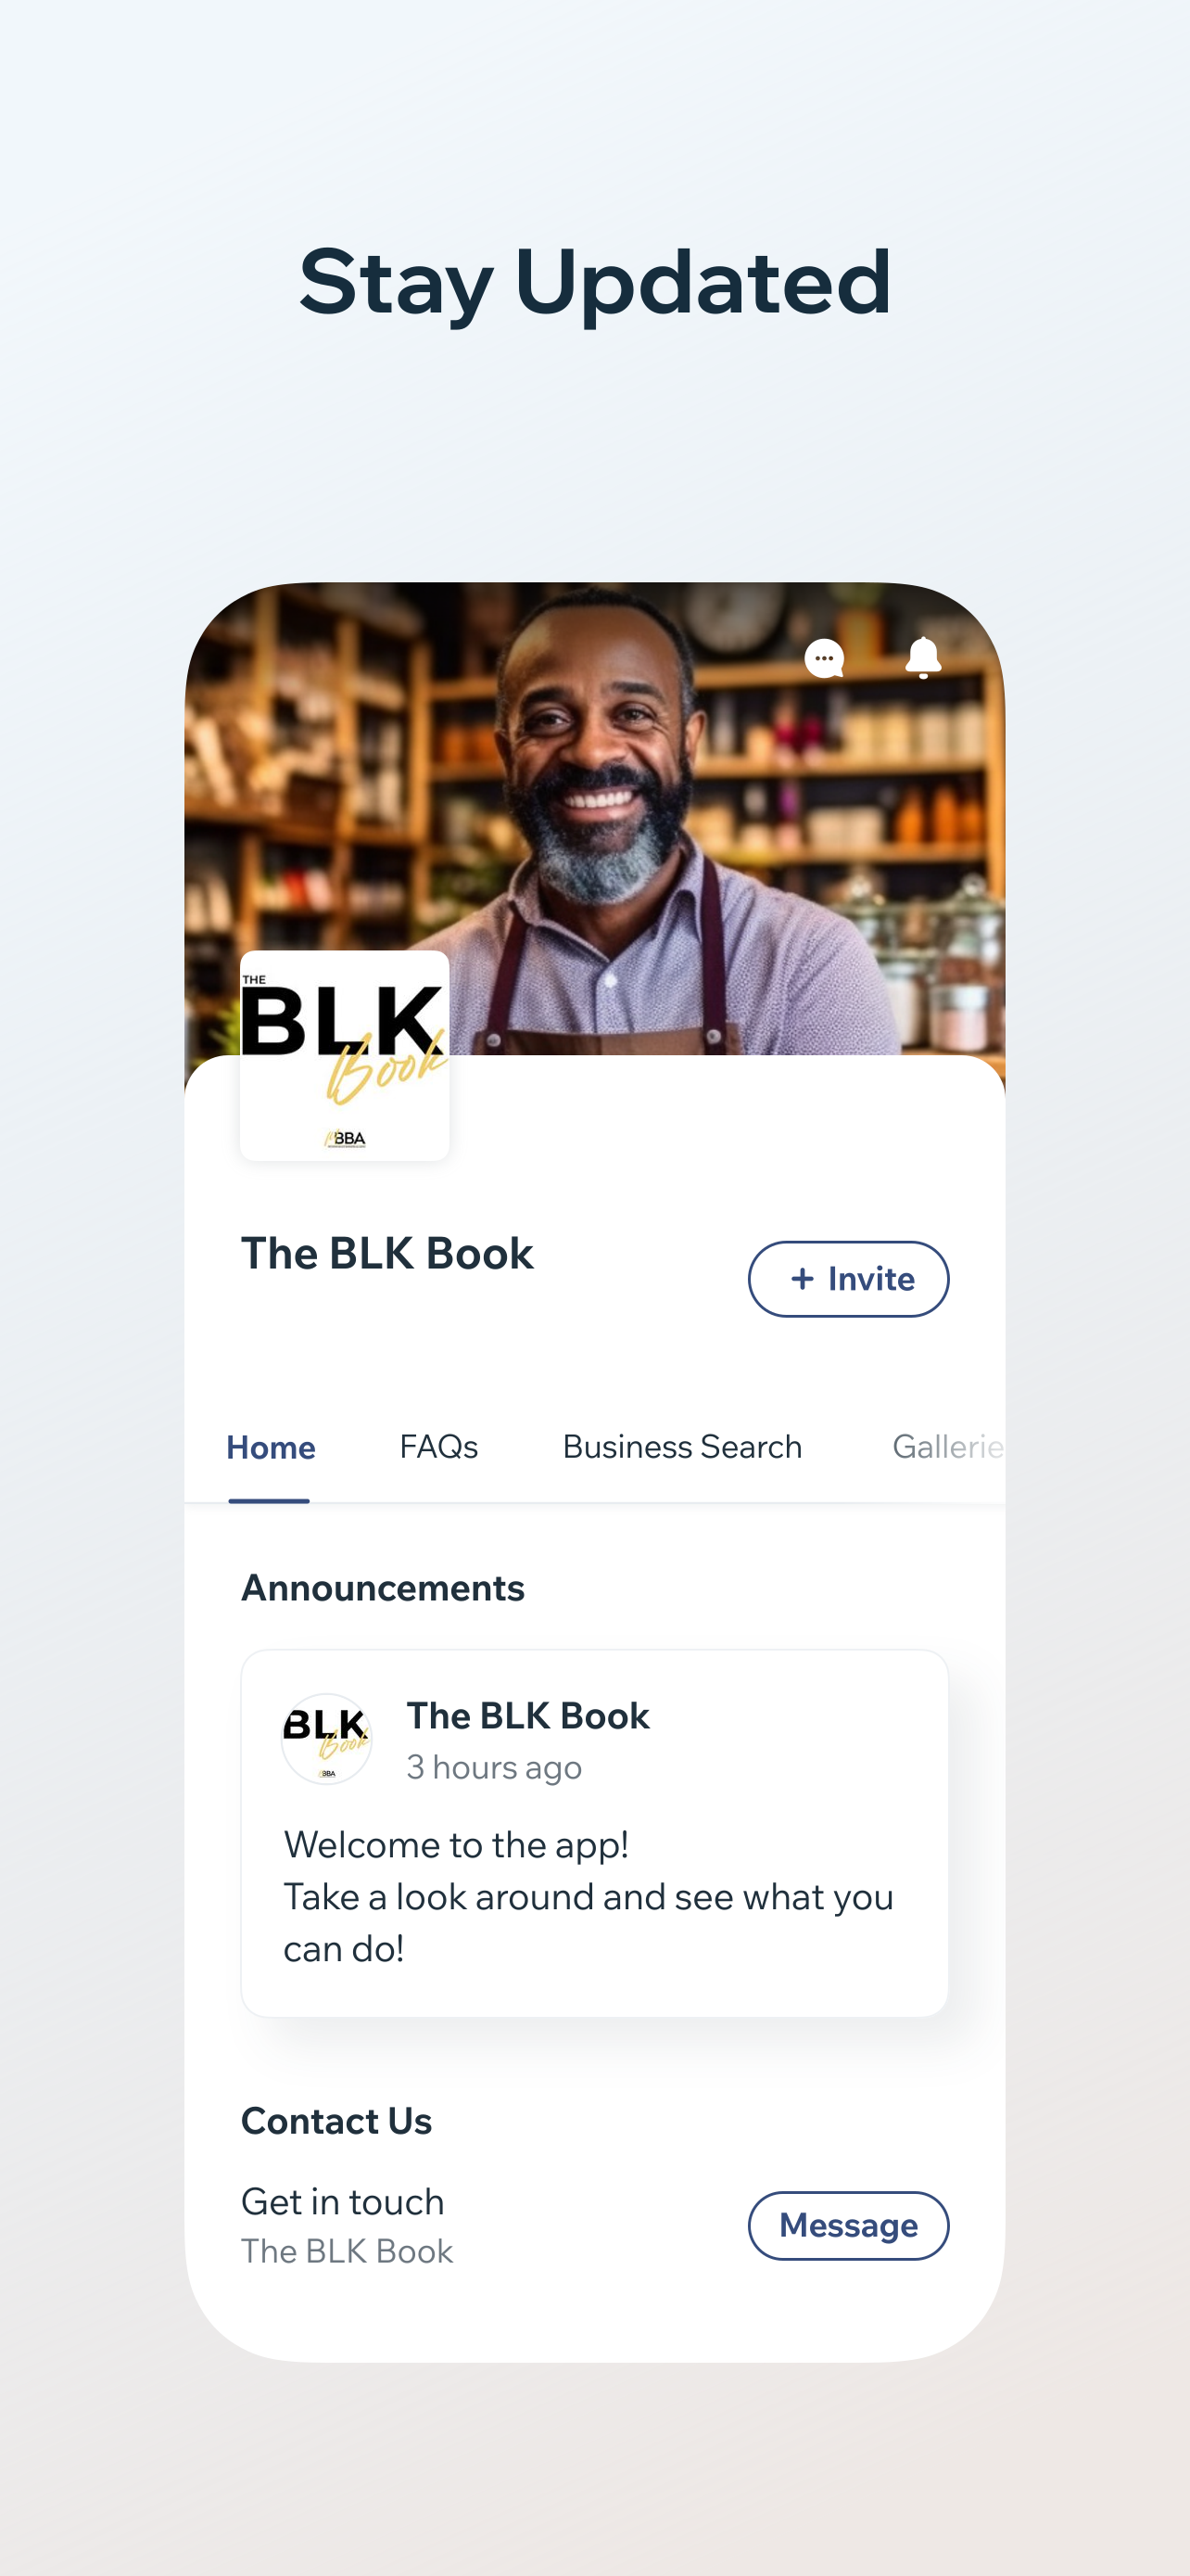1190x2576 pixels.
Task: Click the Invite button
Action: pyautogui.click(x=848, y=1278)
